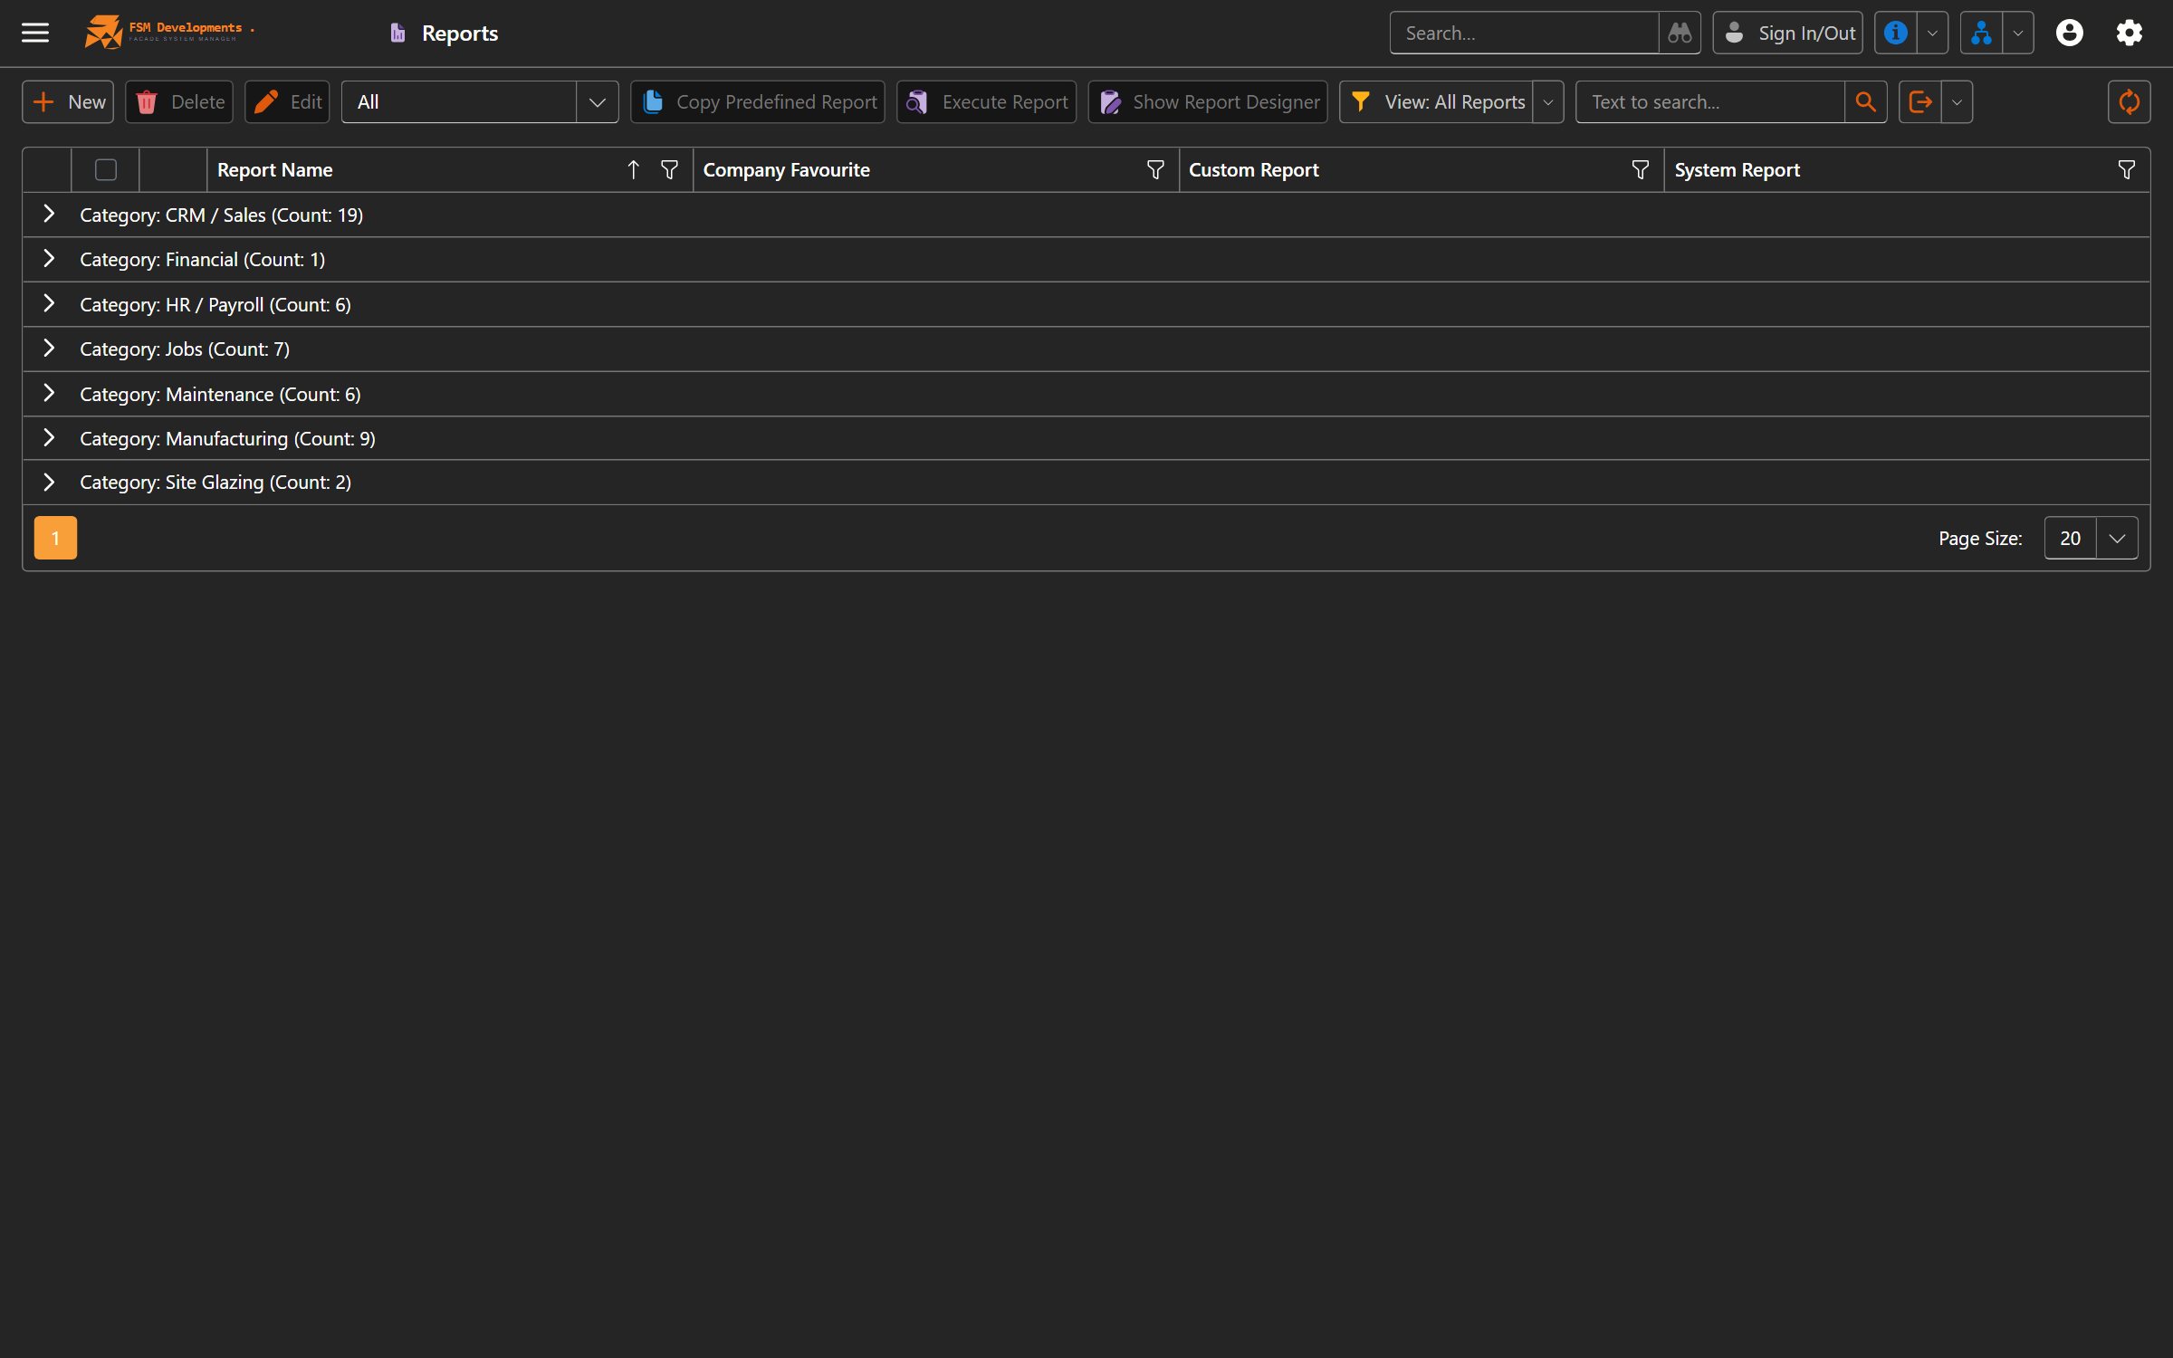Open the View All Reports dropdown arrow
The image size is (2173, 1358).
point(1548,102)
